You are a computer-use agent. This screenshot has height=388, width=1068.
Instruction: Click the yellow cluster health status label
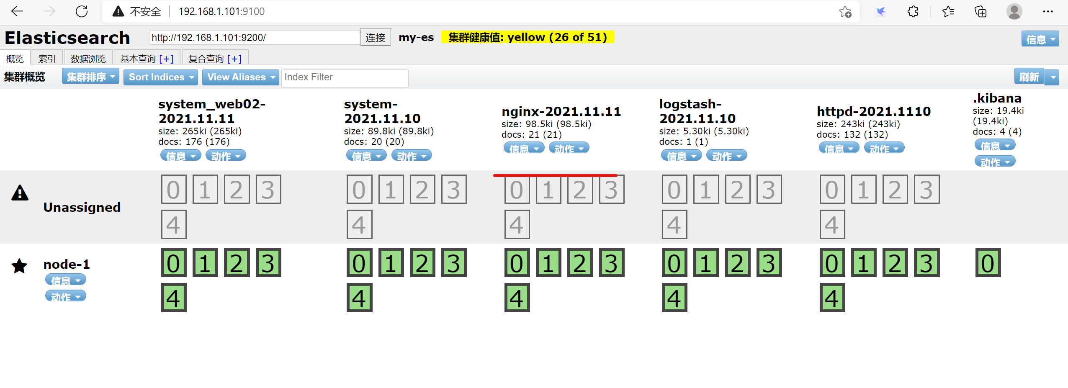coord(528,37)
